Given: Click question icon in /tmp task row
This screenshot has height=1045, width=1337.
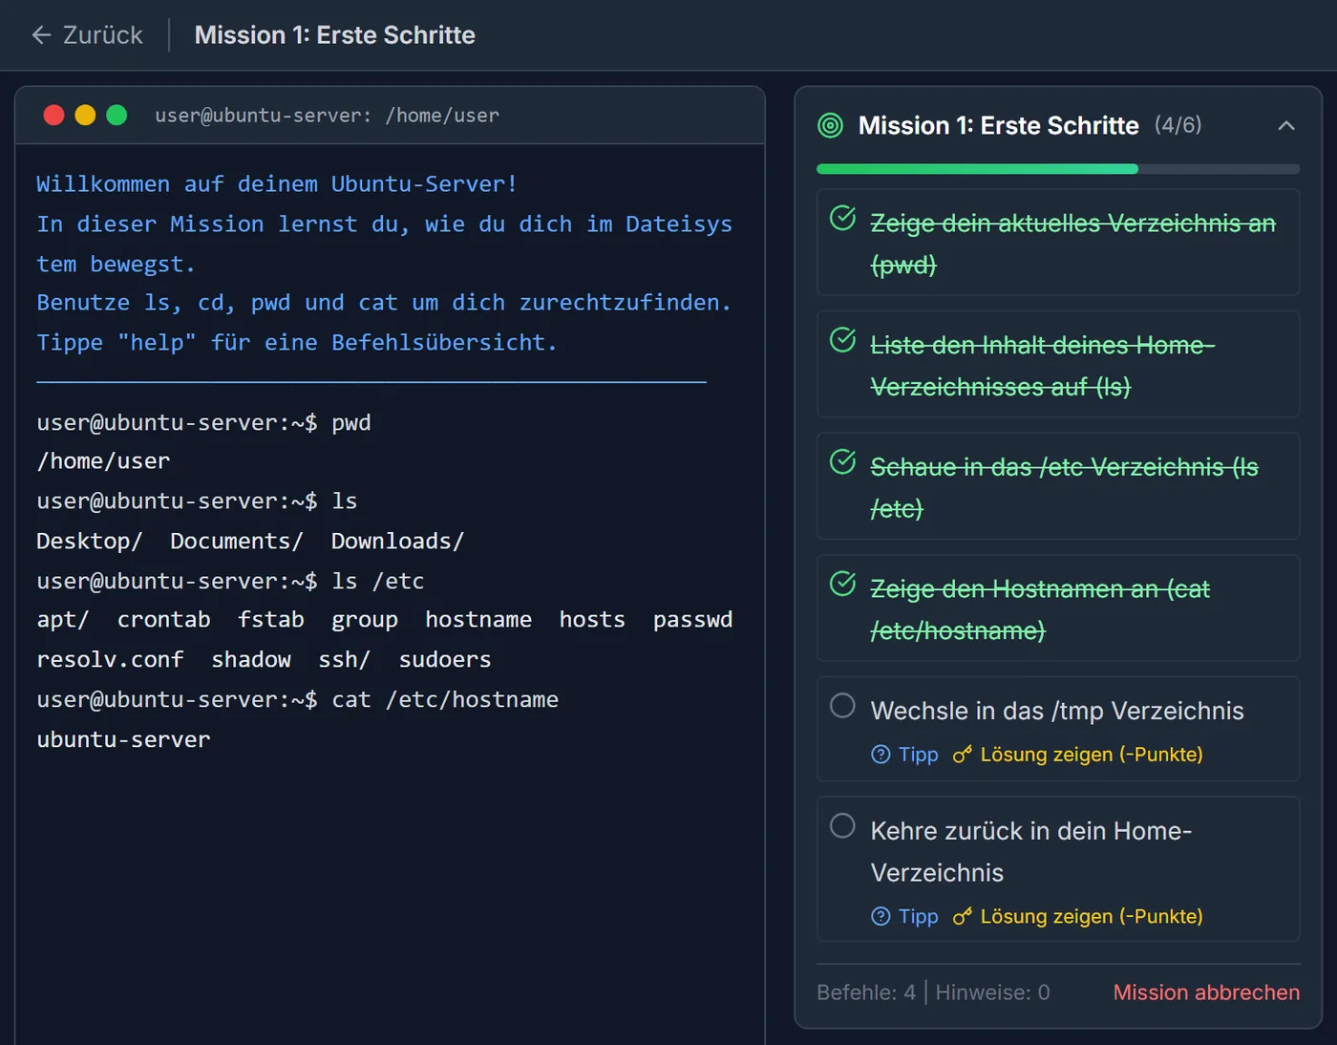Looking at the screenshot, I should click(x=881, y=755).
